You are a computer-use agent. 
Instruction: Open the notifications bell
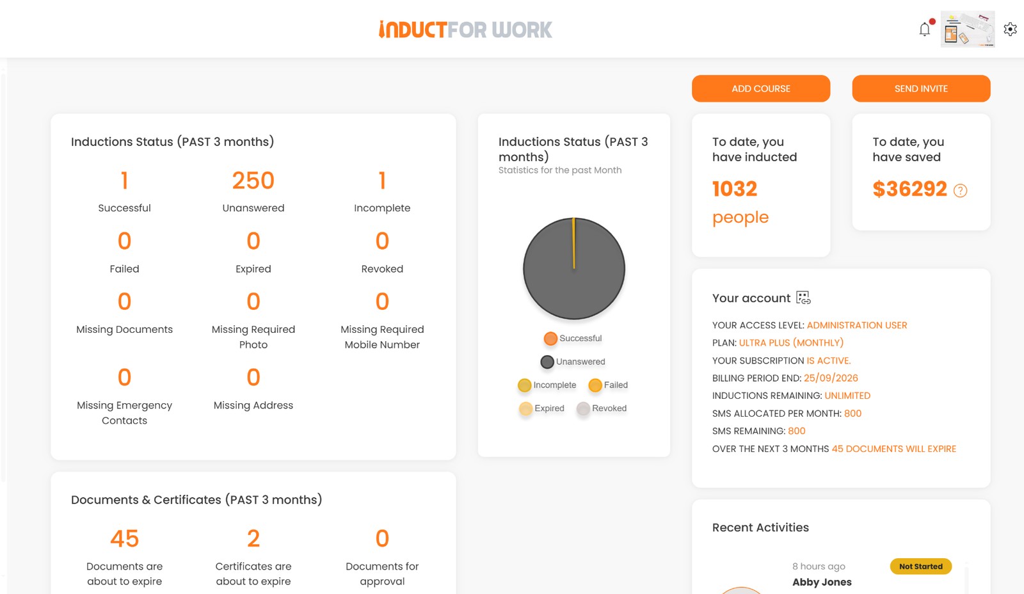pyautogui.click(x=925, y=29)
